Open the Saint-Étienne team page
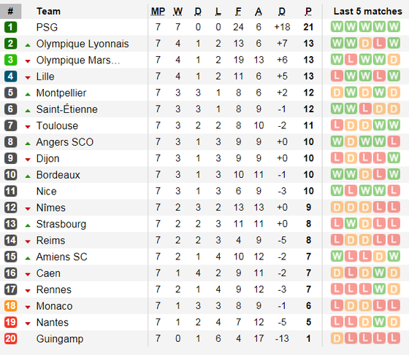 coord(66,109)
